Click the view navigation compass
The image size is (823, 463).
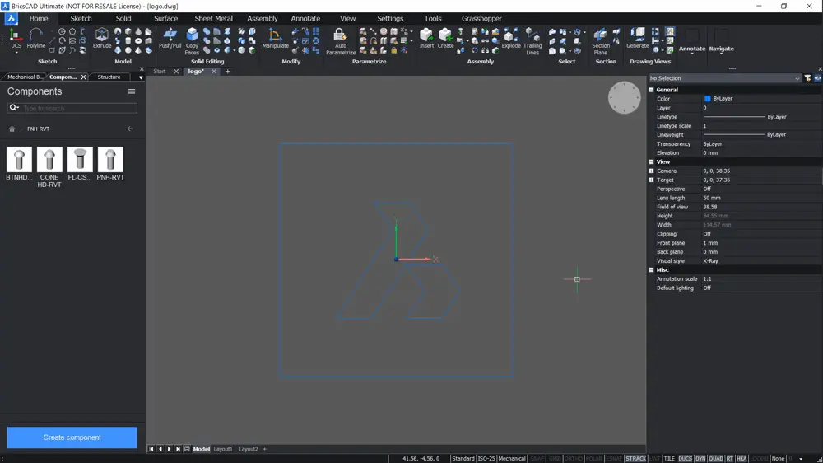(x=624, y=97)
